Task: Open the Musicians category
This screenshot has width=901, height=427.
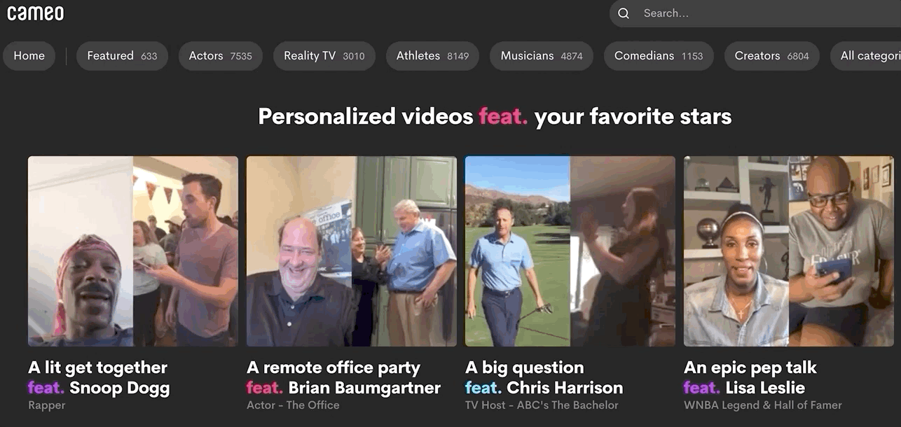Action: pos(542,56)
